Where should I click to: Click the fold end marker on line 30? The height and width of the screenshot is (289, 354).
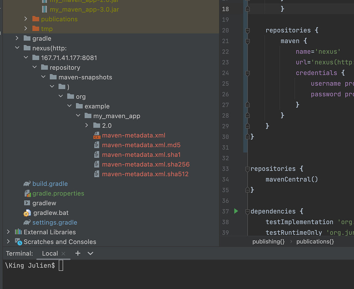click(x=248, y=137)
